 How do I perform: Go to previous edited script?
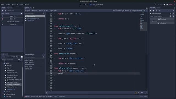pos(144,10)
